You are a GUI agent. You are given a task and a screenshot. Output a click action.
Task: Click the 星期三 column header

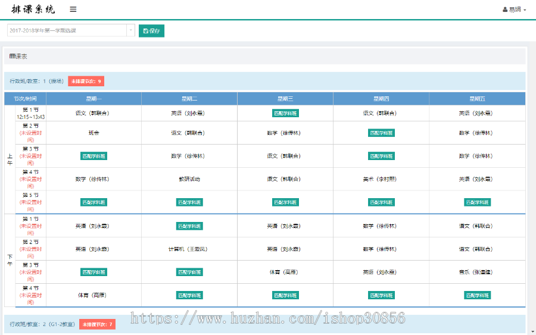pyautogui.click(x=285, y=99)
